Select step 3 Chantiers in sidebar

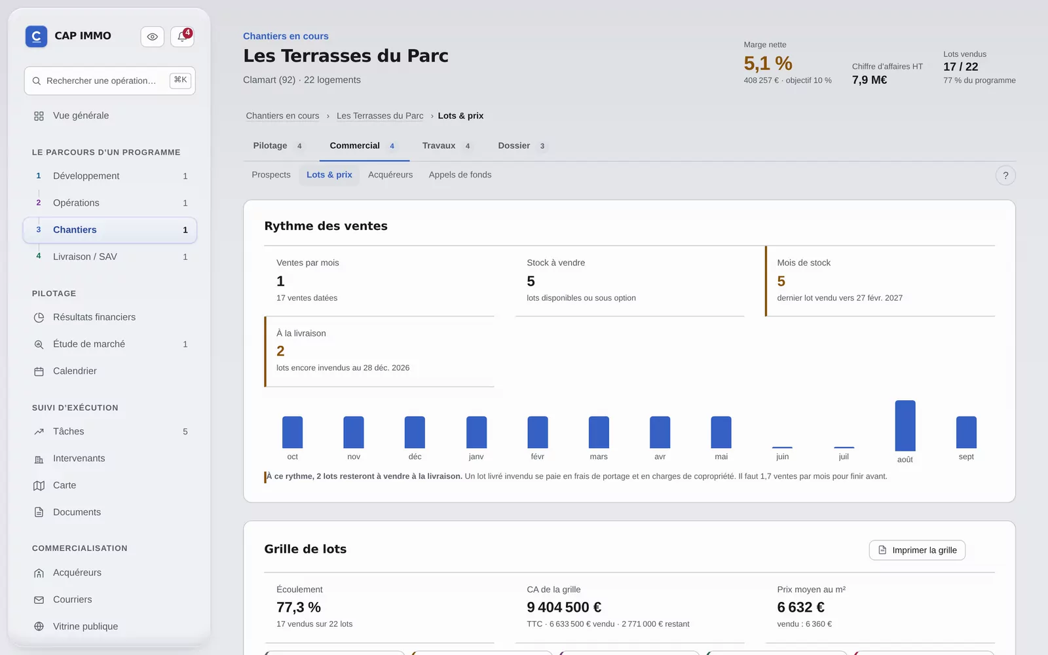(x=109, y=230)
